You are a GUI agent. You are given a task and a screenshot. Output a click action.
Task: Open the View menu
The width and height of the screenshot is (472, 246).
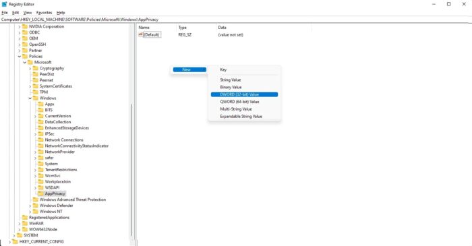[x=28, y=13]
